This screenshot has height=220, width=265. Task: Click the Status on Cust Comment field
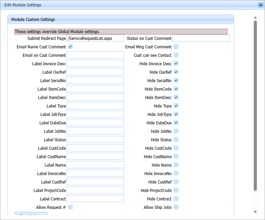(201, 38)
